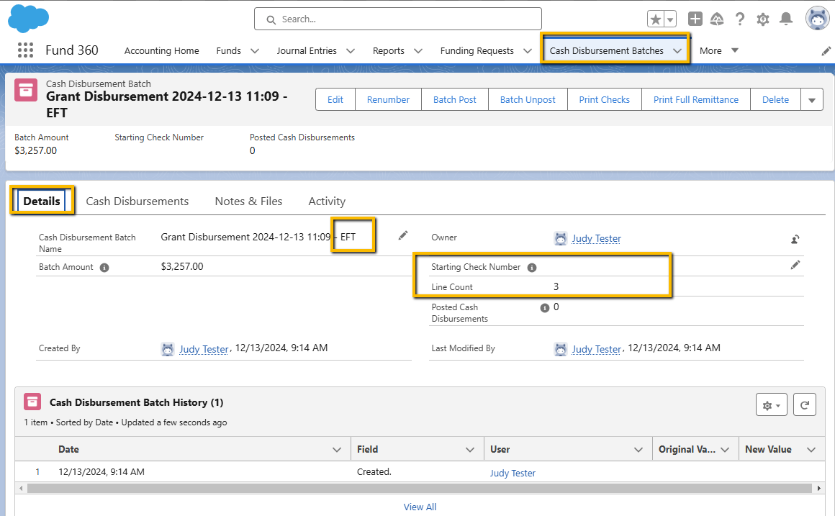Click the Created By avatar icon
Screen dimensions: 835x516
(168, 349)
